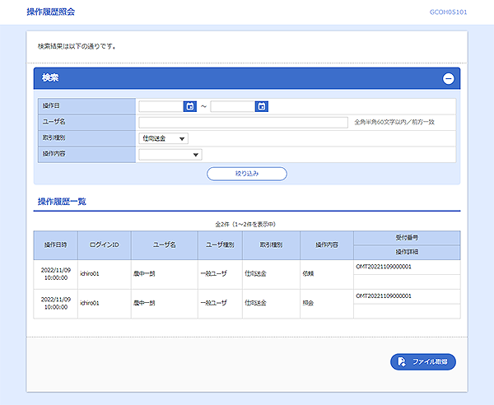The height and width of the screenshot is (405, 494).
Task: Click the 全角半角60文字以内 hint text
Action: pyautogui.click(x=394, y=122)
